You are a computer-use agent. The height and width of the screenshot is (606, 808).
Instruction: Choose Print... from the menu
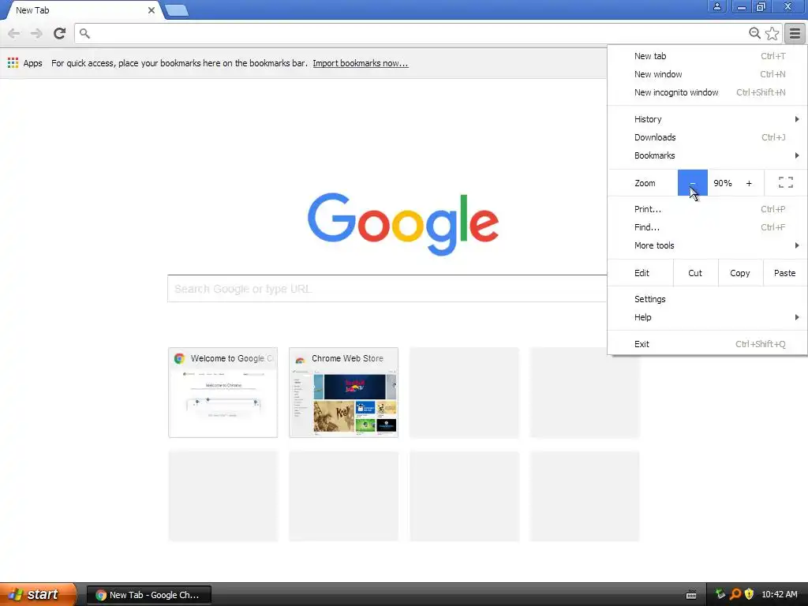707,208
